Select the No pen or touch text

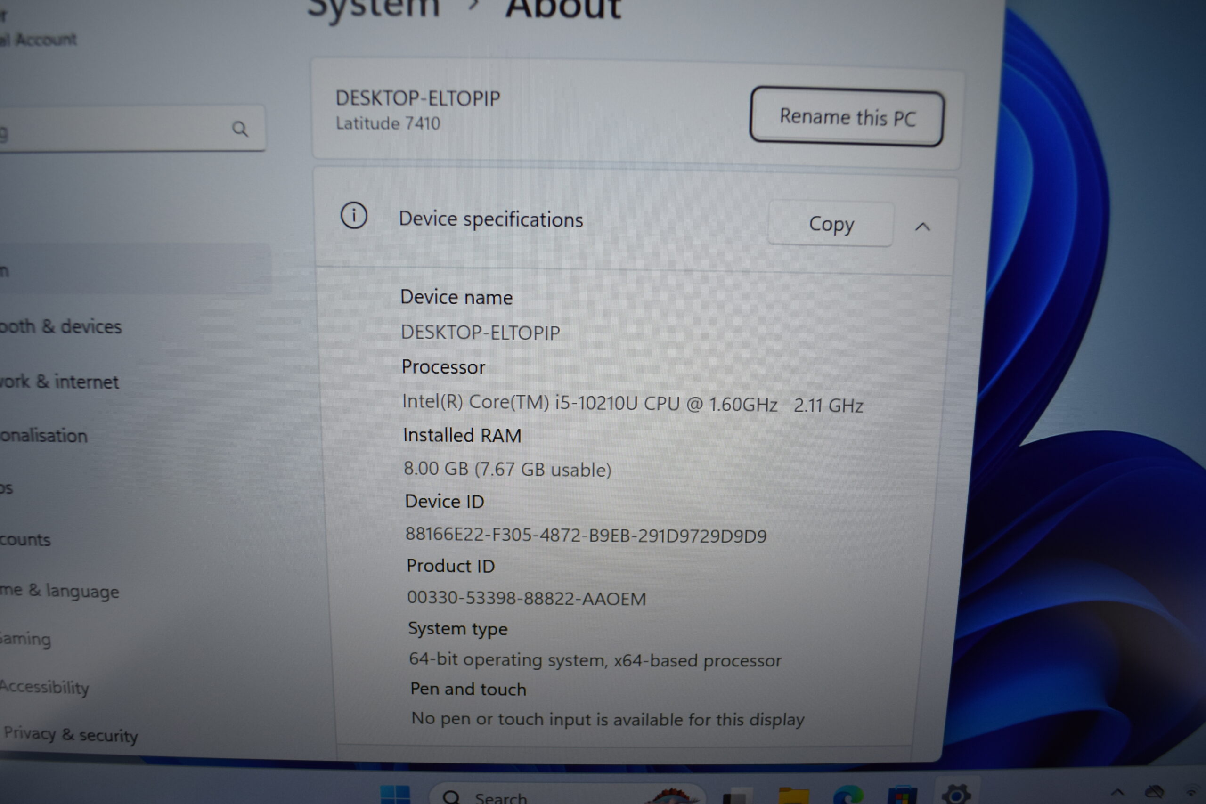(x=608, y=719)
